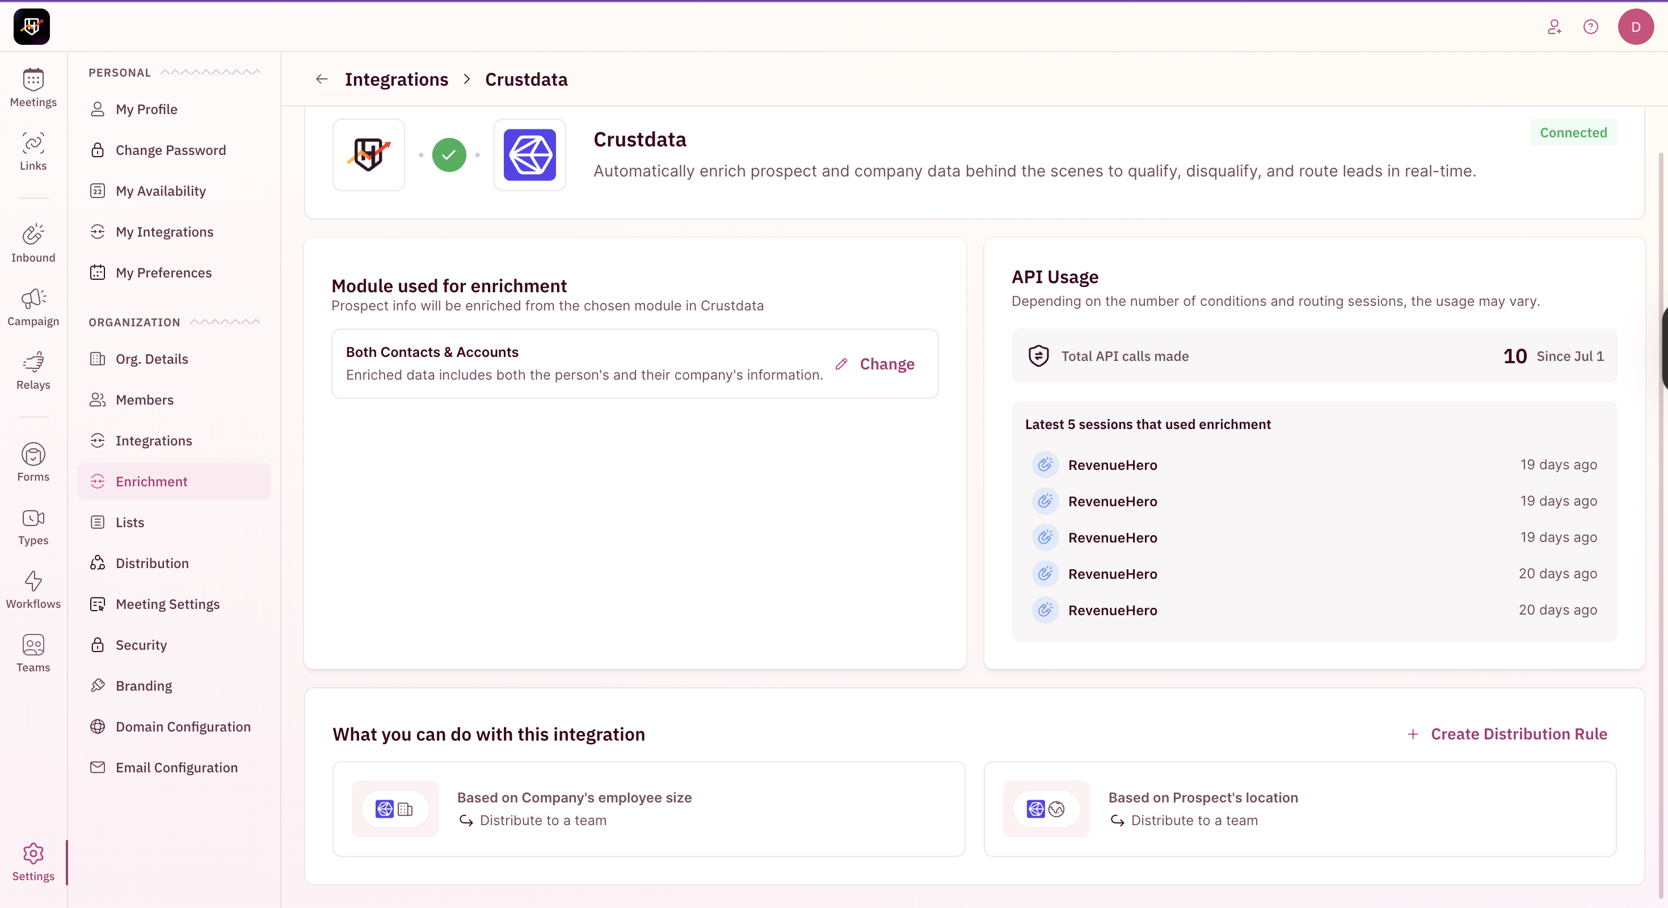Go to Campaign megaphone icon
The image size is (1668, 908).
point(33,299)
